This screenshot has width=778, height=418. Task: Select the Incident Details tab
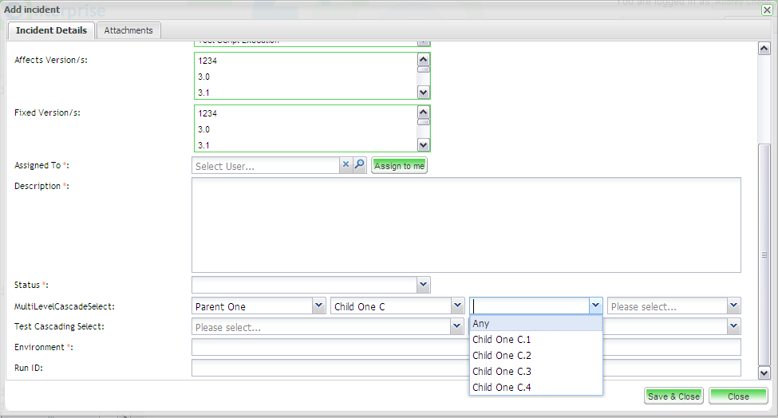point(51,30)
